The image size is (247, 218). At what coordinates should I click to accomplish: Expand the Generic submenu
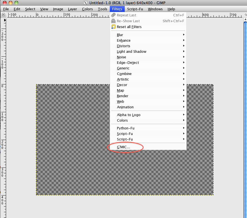click(x=148, y=68)
